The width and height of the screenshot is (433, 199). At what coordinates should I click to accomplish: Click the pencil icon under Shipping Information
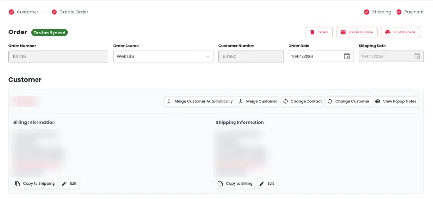[x=262, y=184]
